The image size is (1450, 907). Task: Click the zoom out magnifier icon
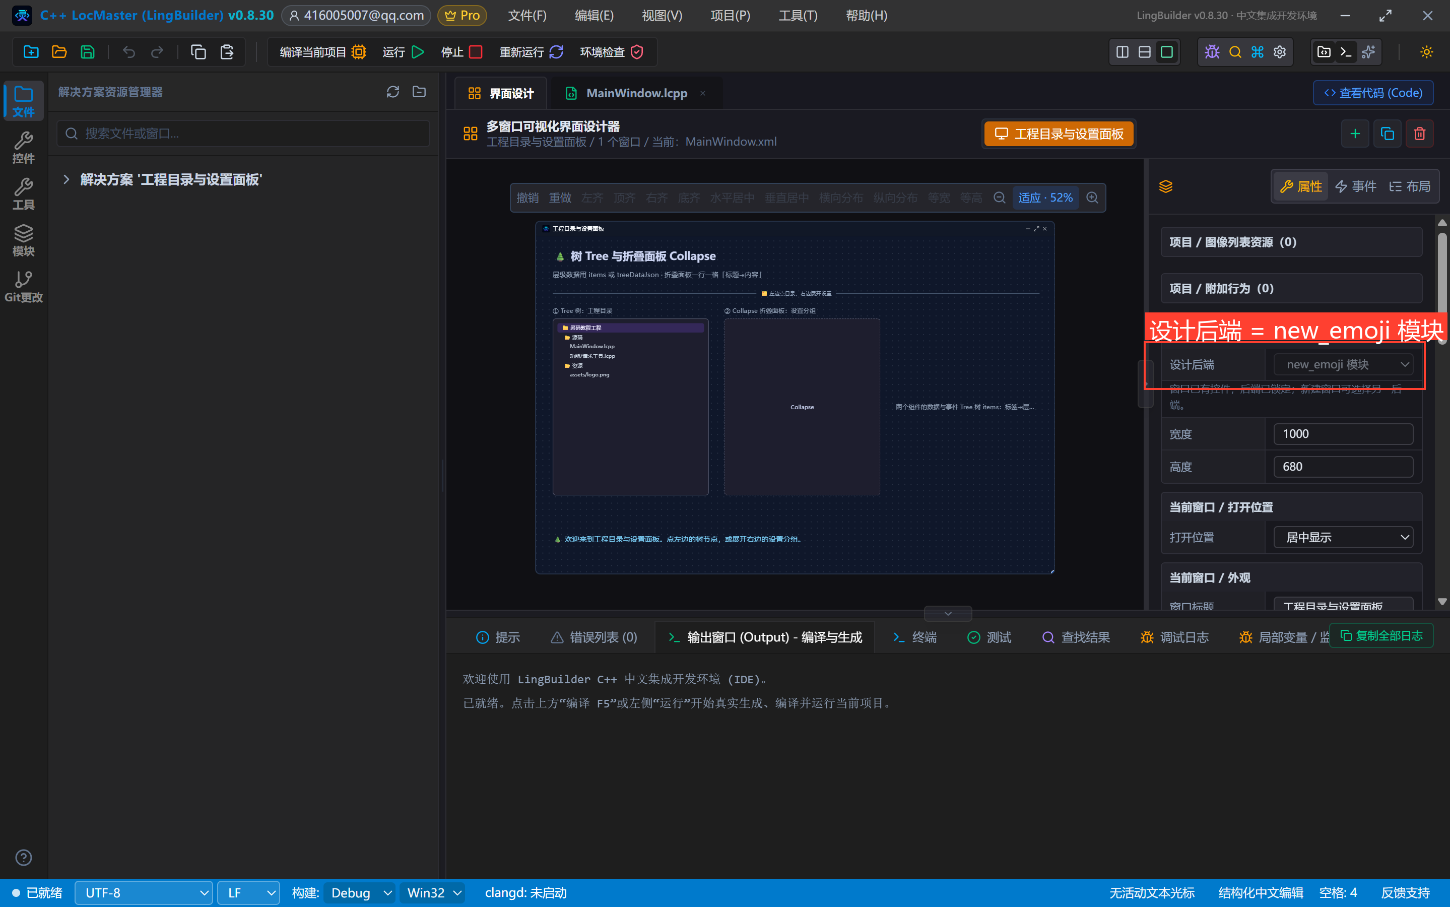pyautogui.click(x=1000, y=198)
